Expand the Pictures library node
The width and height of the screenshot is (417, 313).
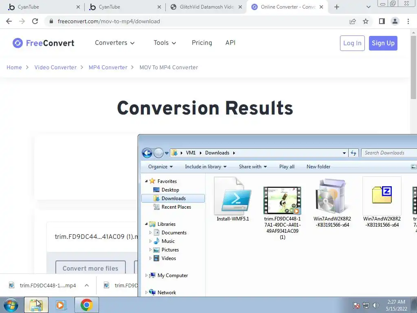click(x=150, y=250)
